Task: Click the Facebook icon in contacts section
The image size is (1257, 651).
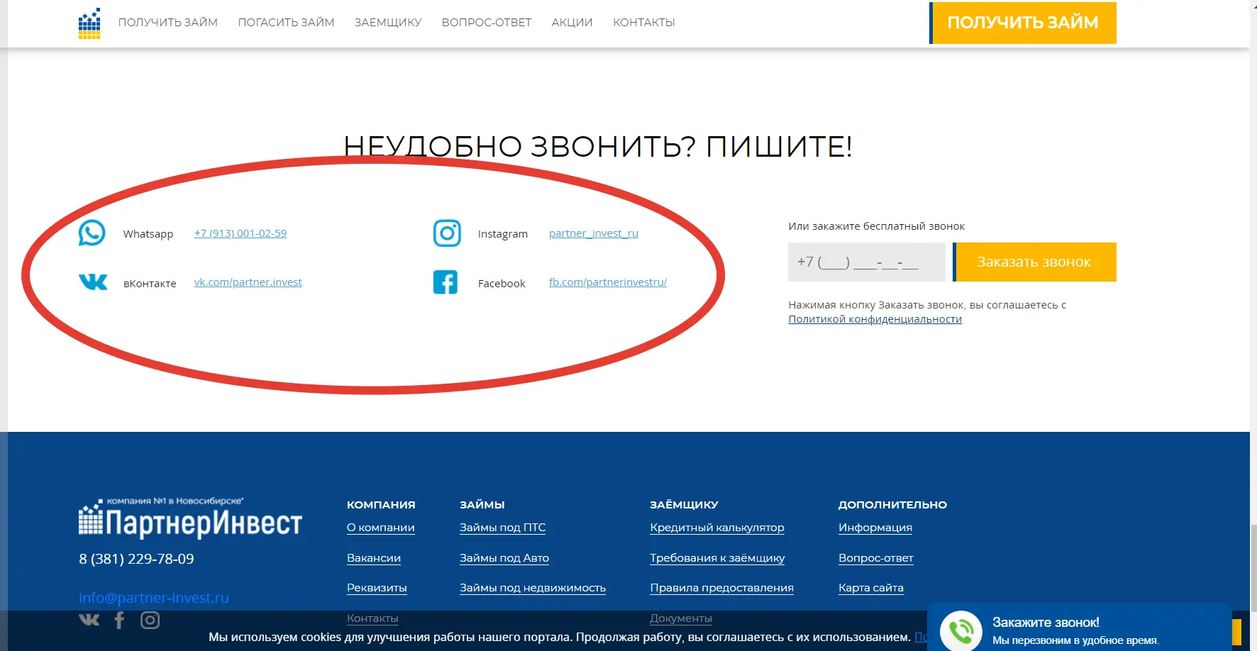Action: [445, 282]
